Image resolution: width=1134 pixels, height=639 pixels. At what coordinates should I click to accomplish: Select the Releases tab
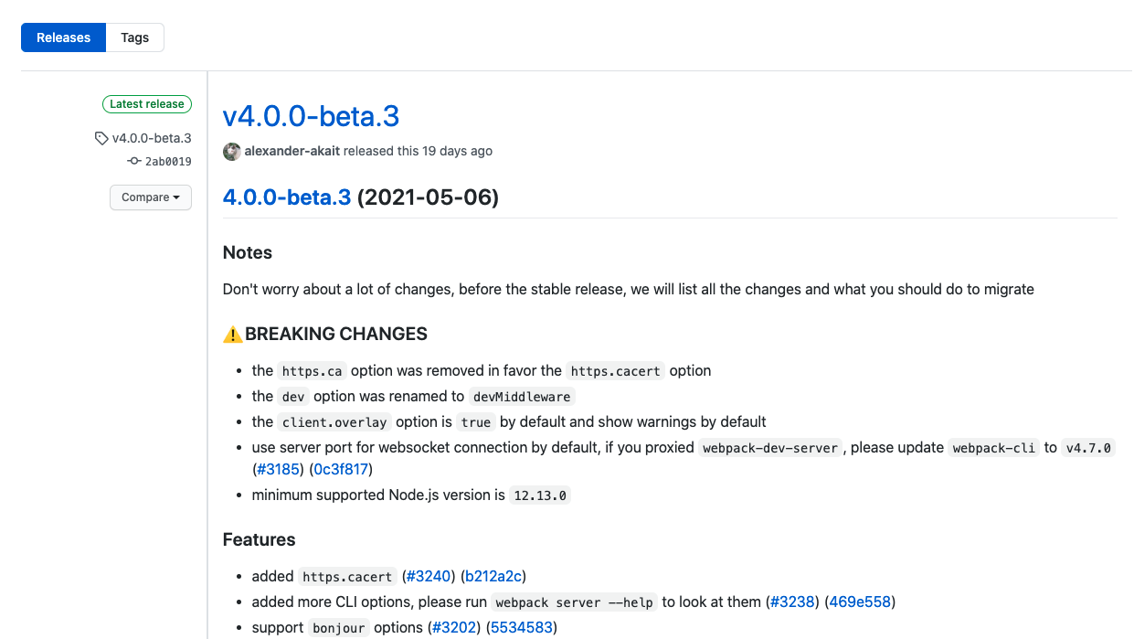point(64,37)
